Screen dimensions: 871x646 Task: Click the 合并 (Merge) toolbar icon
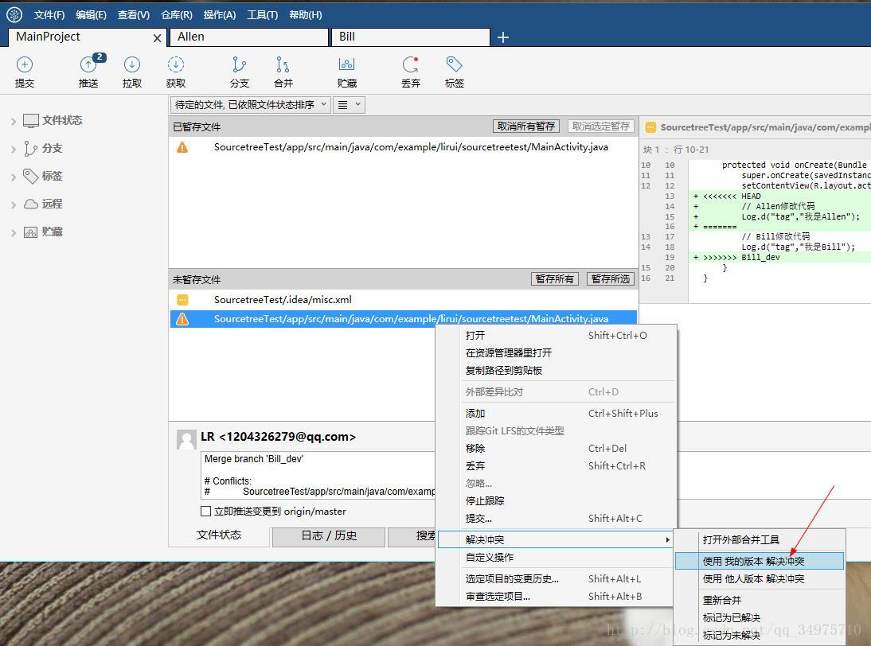click(x=283, y=71)
